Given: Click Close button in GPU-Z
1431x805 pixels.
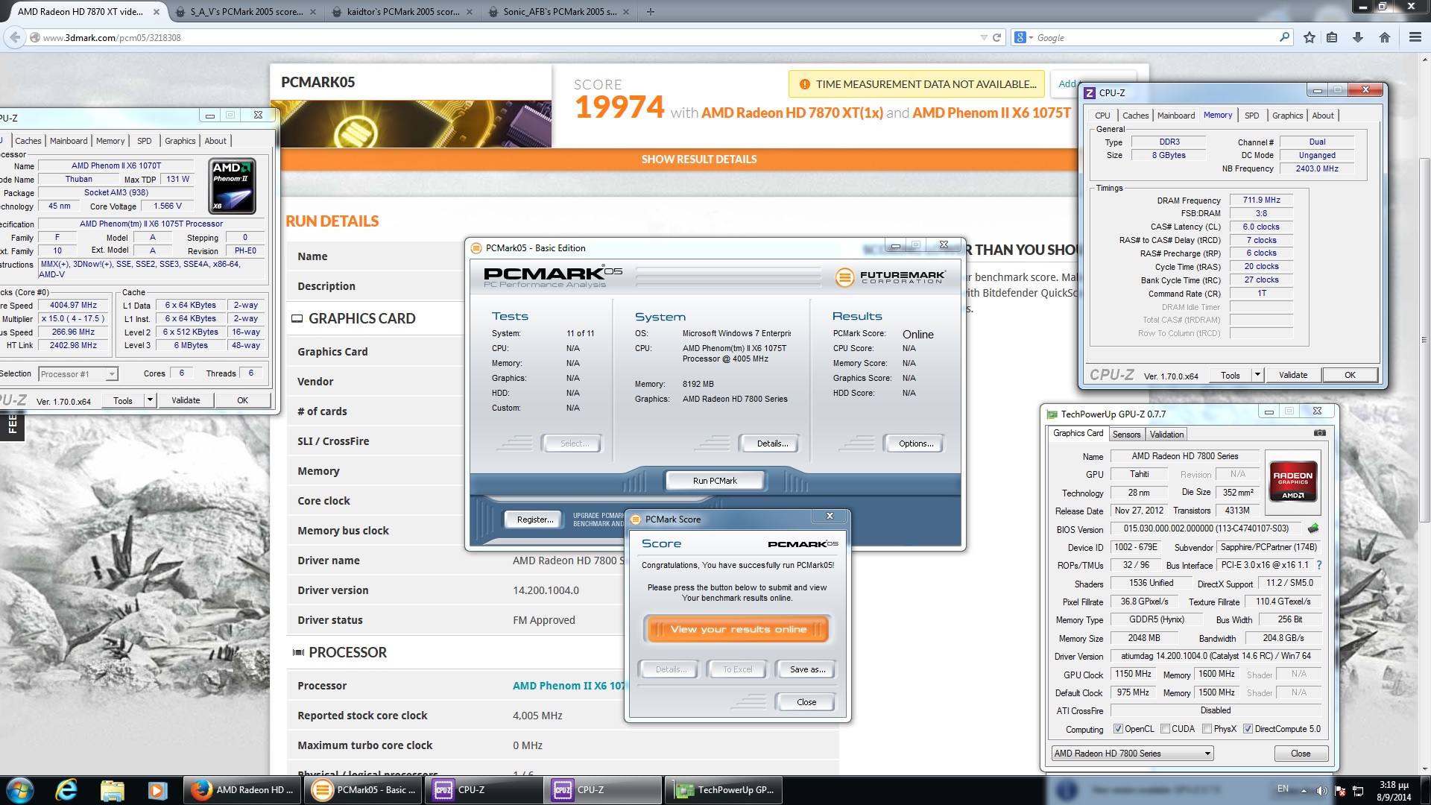Looking at the screenshot, I should click(1301, 754).
